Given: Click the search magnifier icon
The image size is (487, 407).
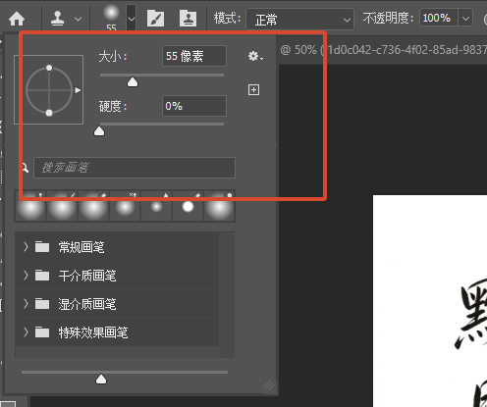Looking at the screenshot, I should pos(25,168).
